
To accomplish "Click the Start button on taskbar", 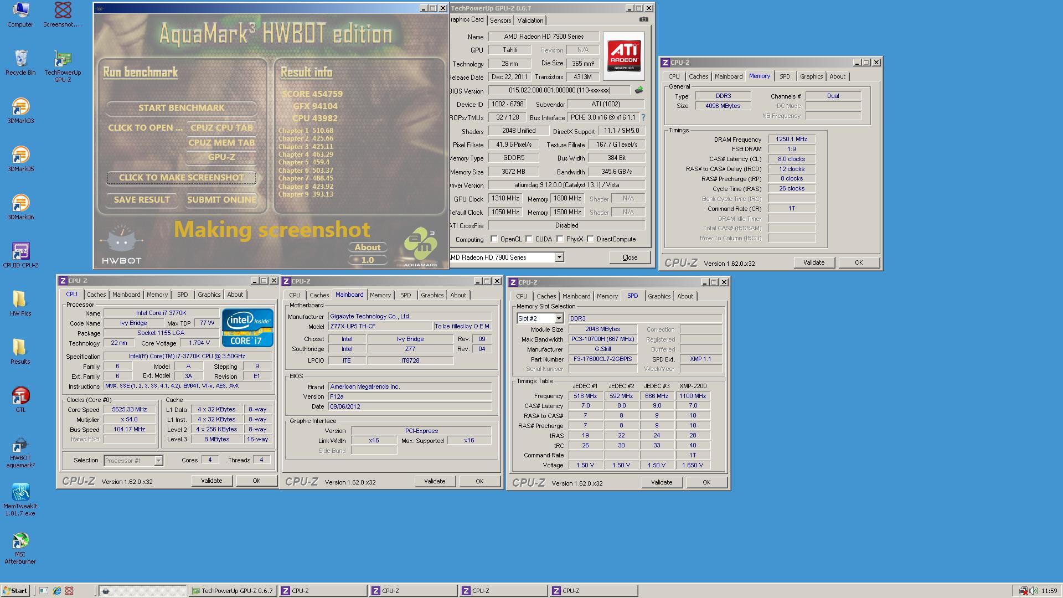I will coord(16,591).
